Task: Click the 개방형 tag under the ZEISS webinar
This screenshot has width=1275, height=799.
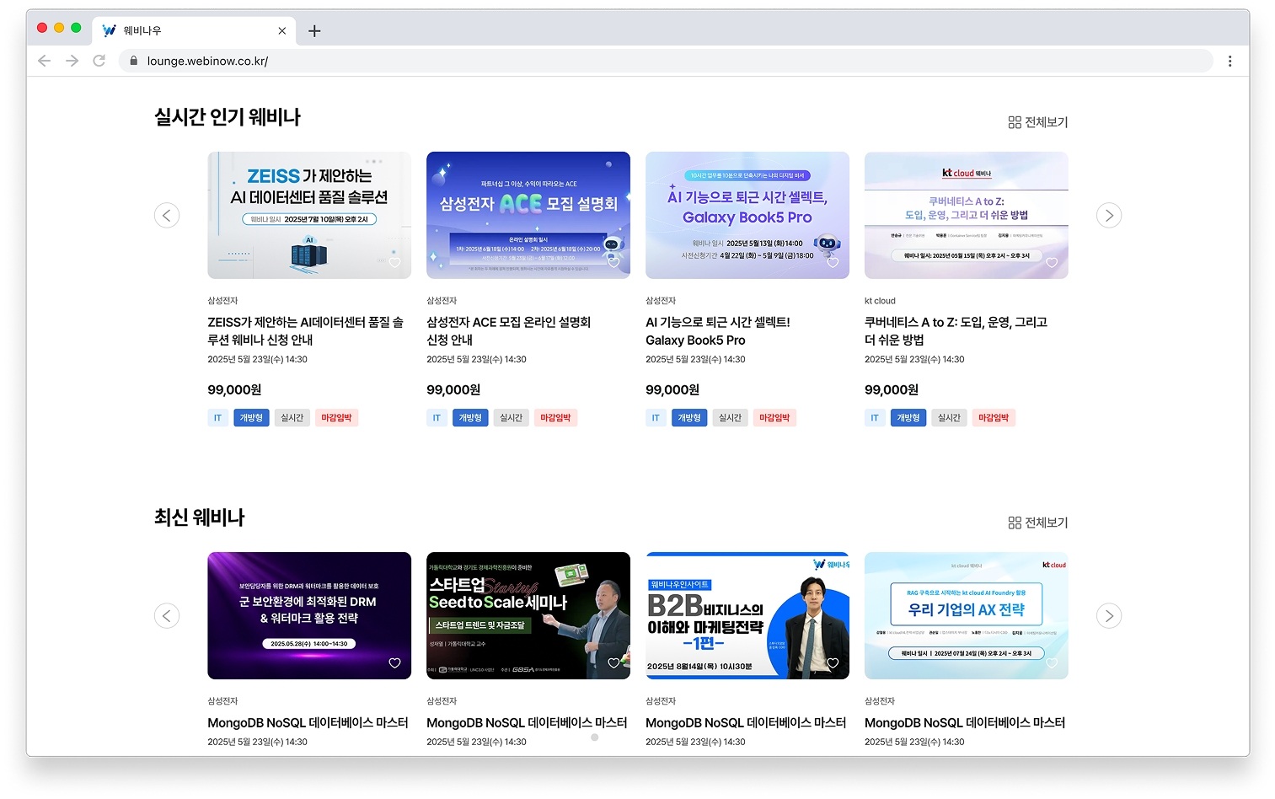Action: click(251, 418)
